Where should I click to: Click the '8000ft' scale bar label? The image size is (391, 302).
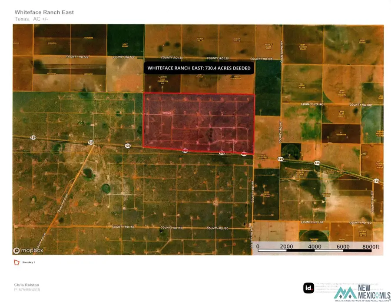(371, 246)
